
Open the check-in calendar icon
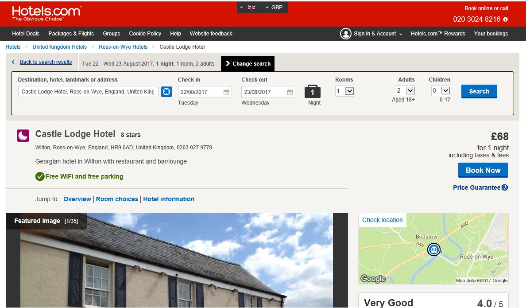pyautogui.click(x=226, y=92)
